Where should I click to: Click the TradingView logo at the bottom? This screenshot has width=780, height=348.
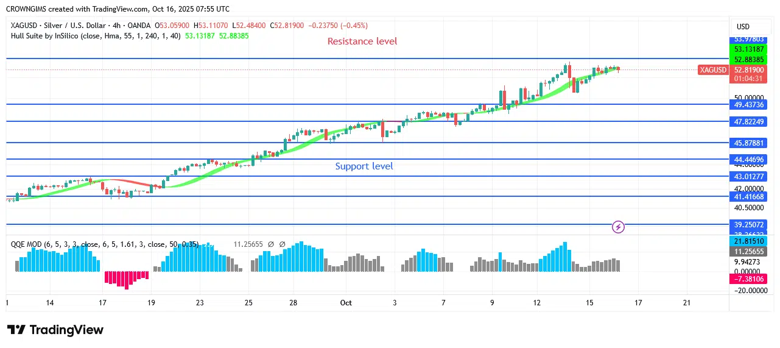click(55, 330)
